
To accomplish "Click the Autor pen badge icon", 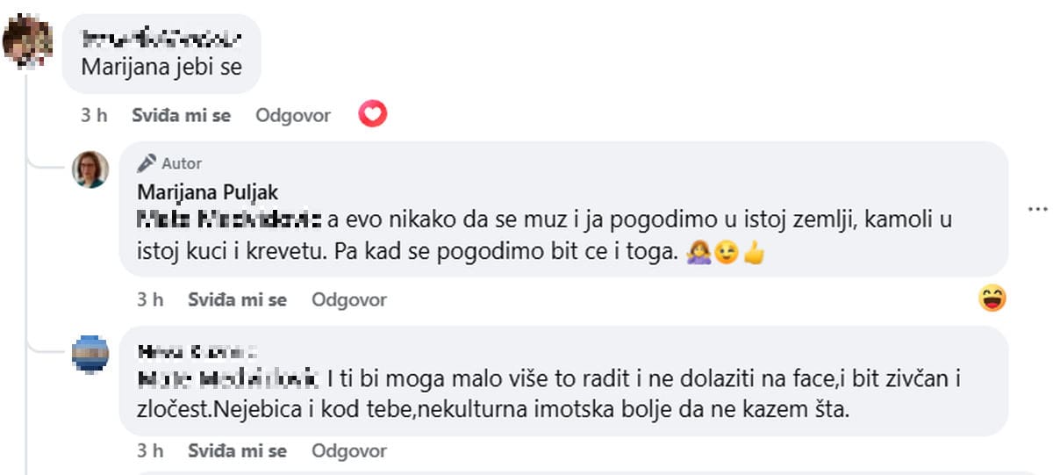I will pyautogui.click(x=147, y=163).
